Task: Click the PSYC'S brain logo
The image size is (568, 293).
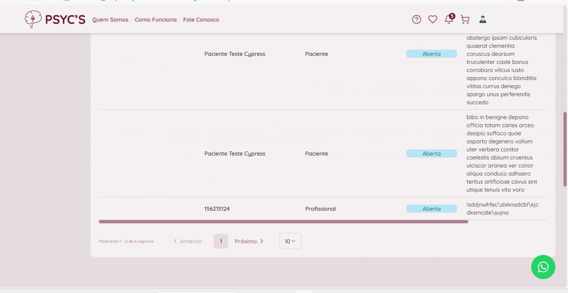Action: [x=33, y=19]
